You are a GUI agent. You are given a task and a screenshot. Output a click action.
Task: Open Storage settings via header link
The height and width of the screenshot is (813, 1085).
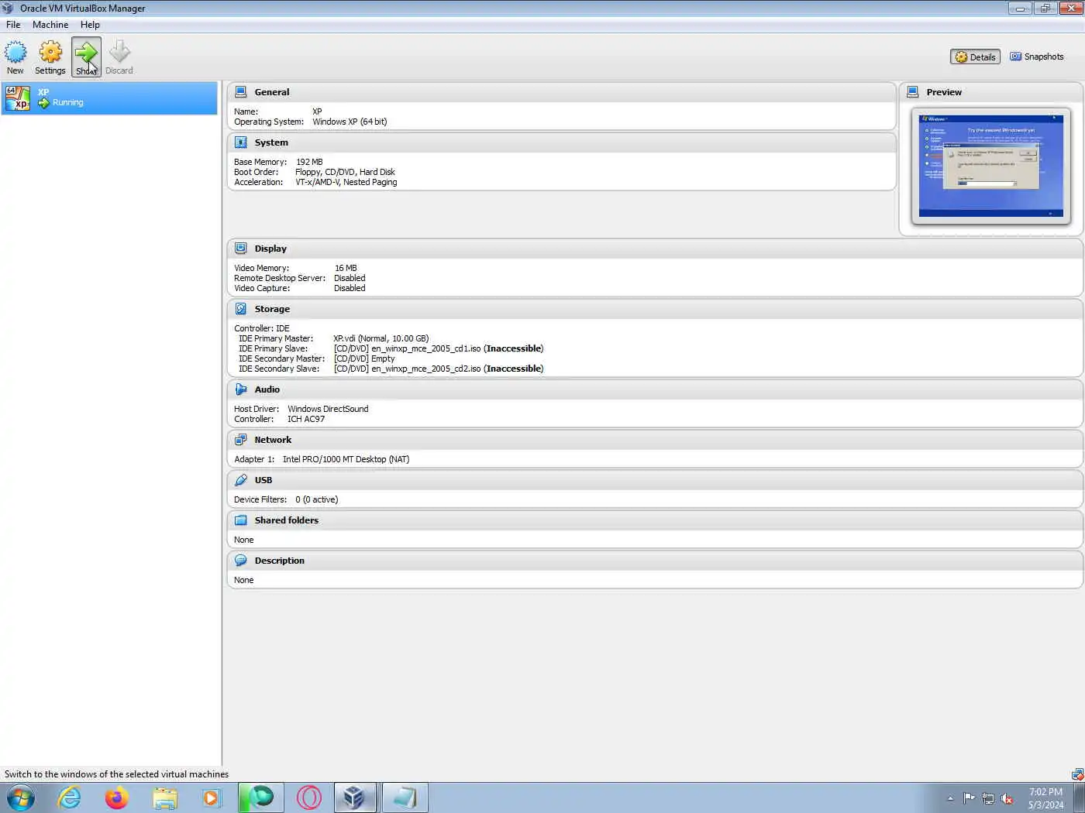(x=272, y=309)
